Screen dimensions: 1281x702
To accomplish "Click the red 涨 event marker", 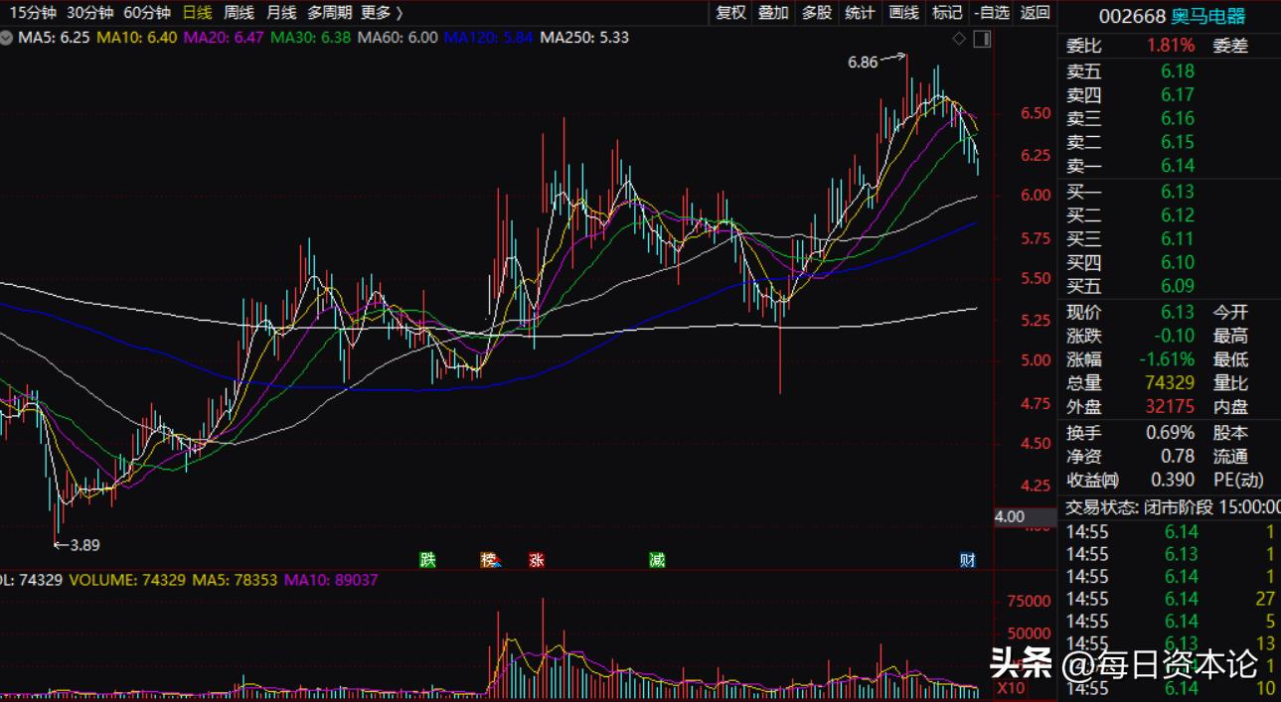I will [x=537, y=560].
